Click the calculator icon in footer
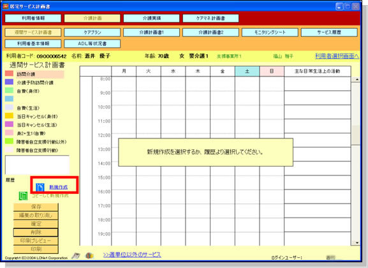This screenshot has height=268, width=368. pyautogui.click(x=76, y=256)
